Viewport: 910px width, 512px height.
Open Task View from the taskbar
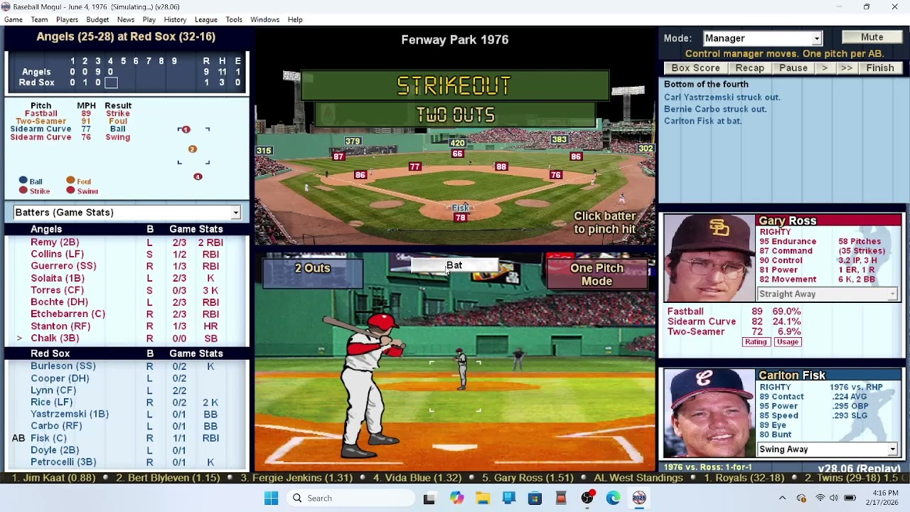[429, 498]
